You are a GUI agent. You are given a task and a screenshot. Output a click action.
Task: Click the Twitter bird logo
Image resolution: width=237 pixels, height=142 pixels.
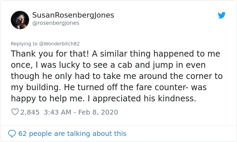tap(222, 15)
